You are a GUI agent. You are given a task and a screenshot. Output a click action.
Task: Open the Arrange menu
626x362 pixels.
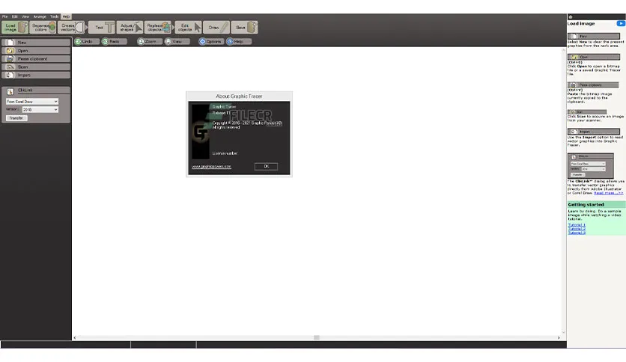pos(40,16)
